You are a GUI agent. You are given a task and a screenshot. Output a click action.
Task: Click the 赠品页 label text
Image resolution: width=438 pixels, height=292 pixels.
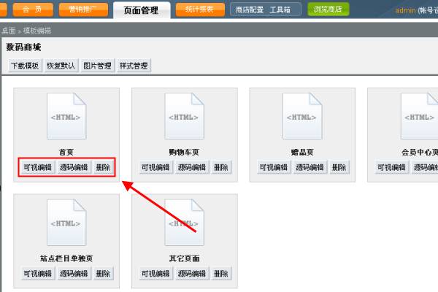point(302,153)
